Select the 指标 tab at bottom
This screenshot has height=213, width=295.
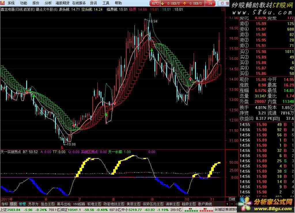pos(5,204)
